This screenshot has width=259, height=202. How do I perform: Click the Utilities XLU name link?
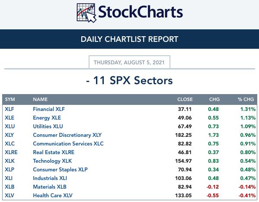48,126
